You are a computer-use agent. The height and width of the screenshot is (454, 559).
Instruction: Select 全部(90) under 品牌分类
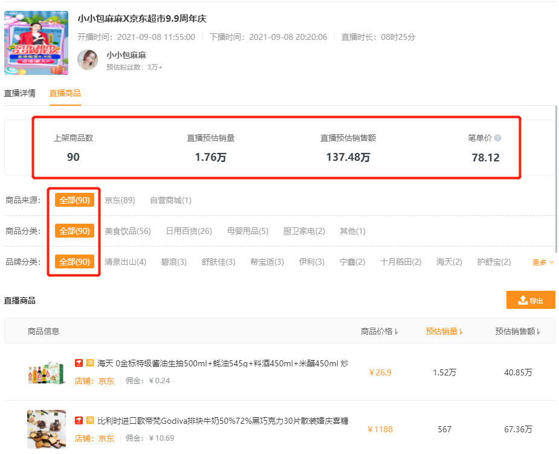[x=74, y=262]
